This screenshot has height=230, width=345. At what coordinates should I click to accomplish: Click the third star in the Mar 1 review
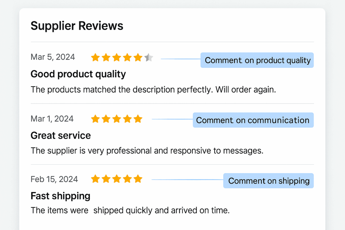click(117, 119)
